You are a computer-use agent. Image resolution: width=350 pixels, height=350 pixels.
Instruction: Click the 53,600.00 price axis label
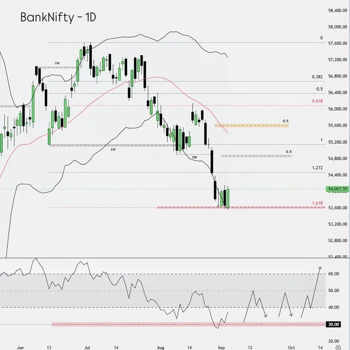tap(338, 207)
